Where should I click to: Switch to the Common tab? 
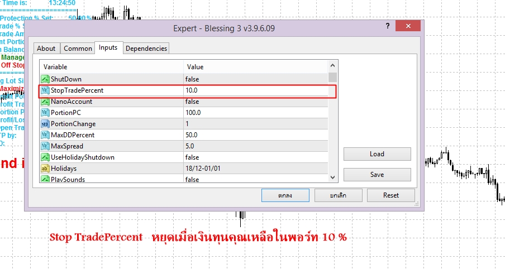click(78, 48)
